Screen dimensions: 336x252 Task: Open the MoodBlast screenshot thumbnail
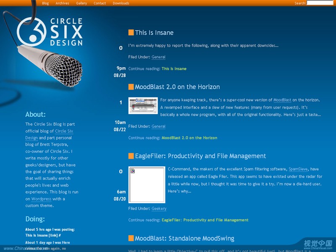pos(143,106)
